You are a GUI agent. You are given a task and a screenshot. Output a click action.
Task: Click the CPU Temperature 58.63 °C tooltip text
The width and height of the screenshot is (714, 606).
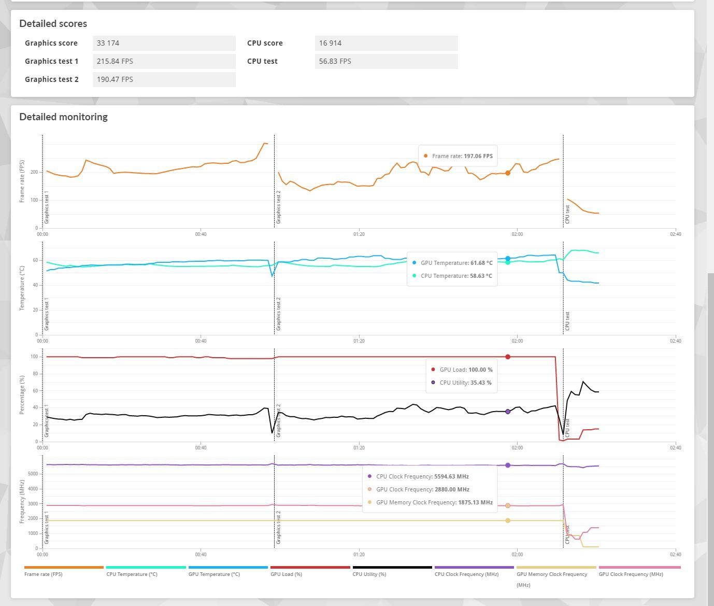coord(456,276)
